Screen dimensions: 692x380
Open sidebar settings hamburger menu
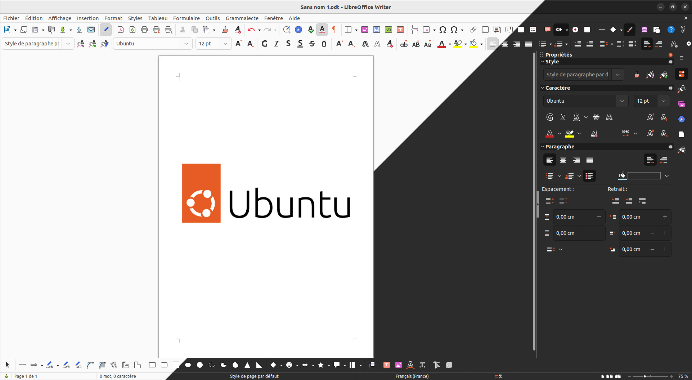682,58
